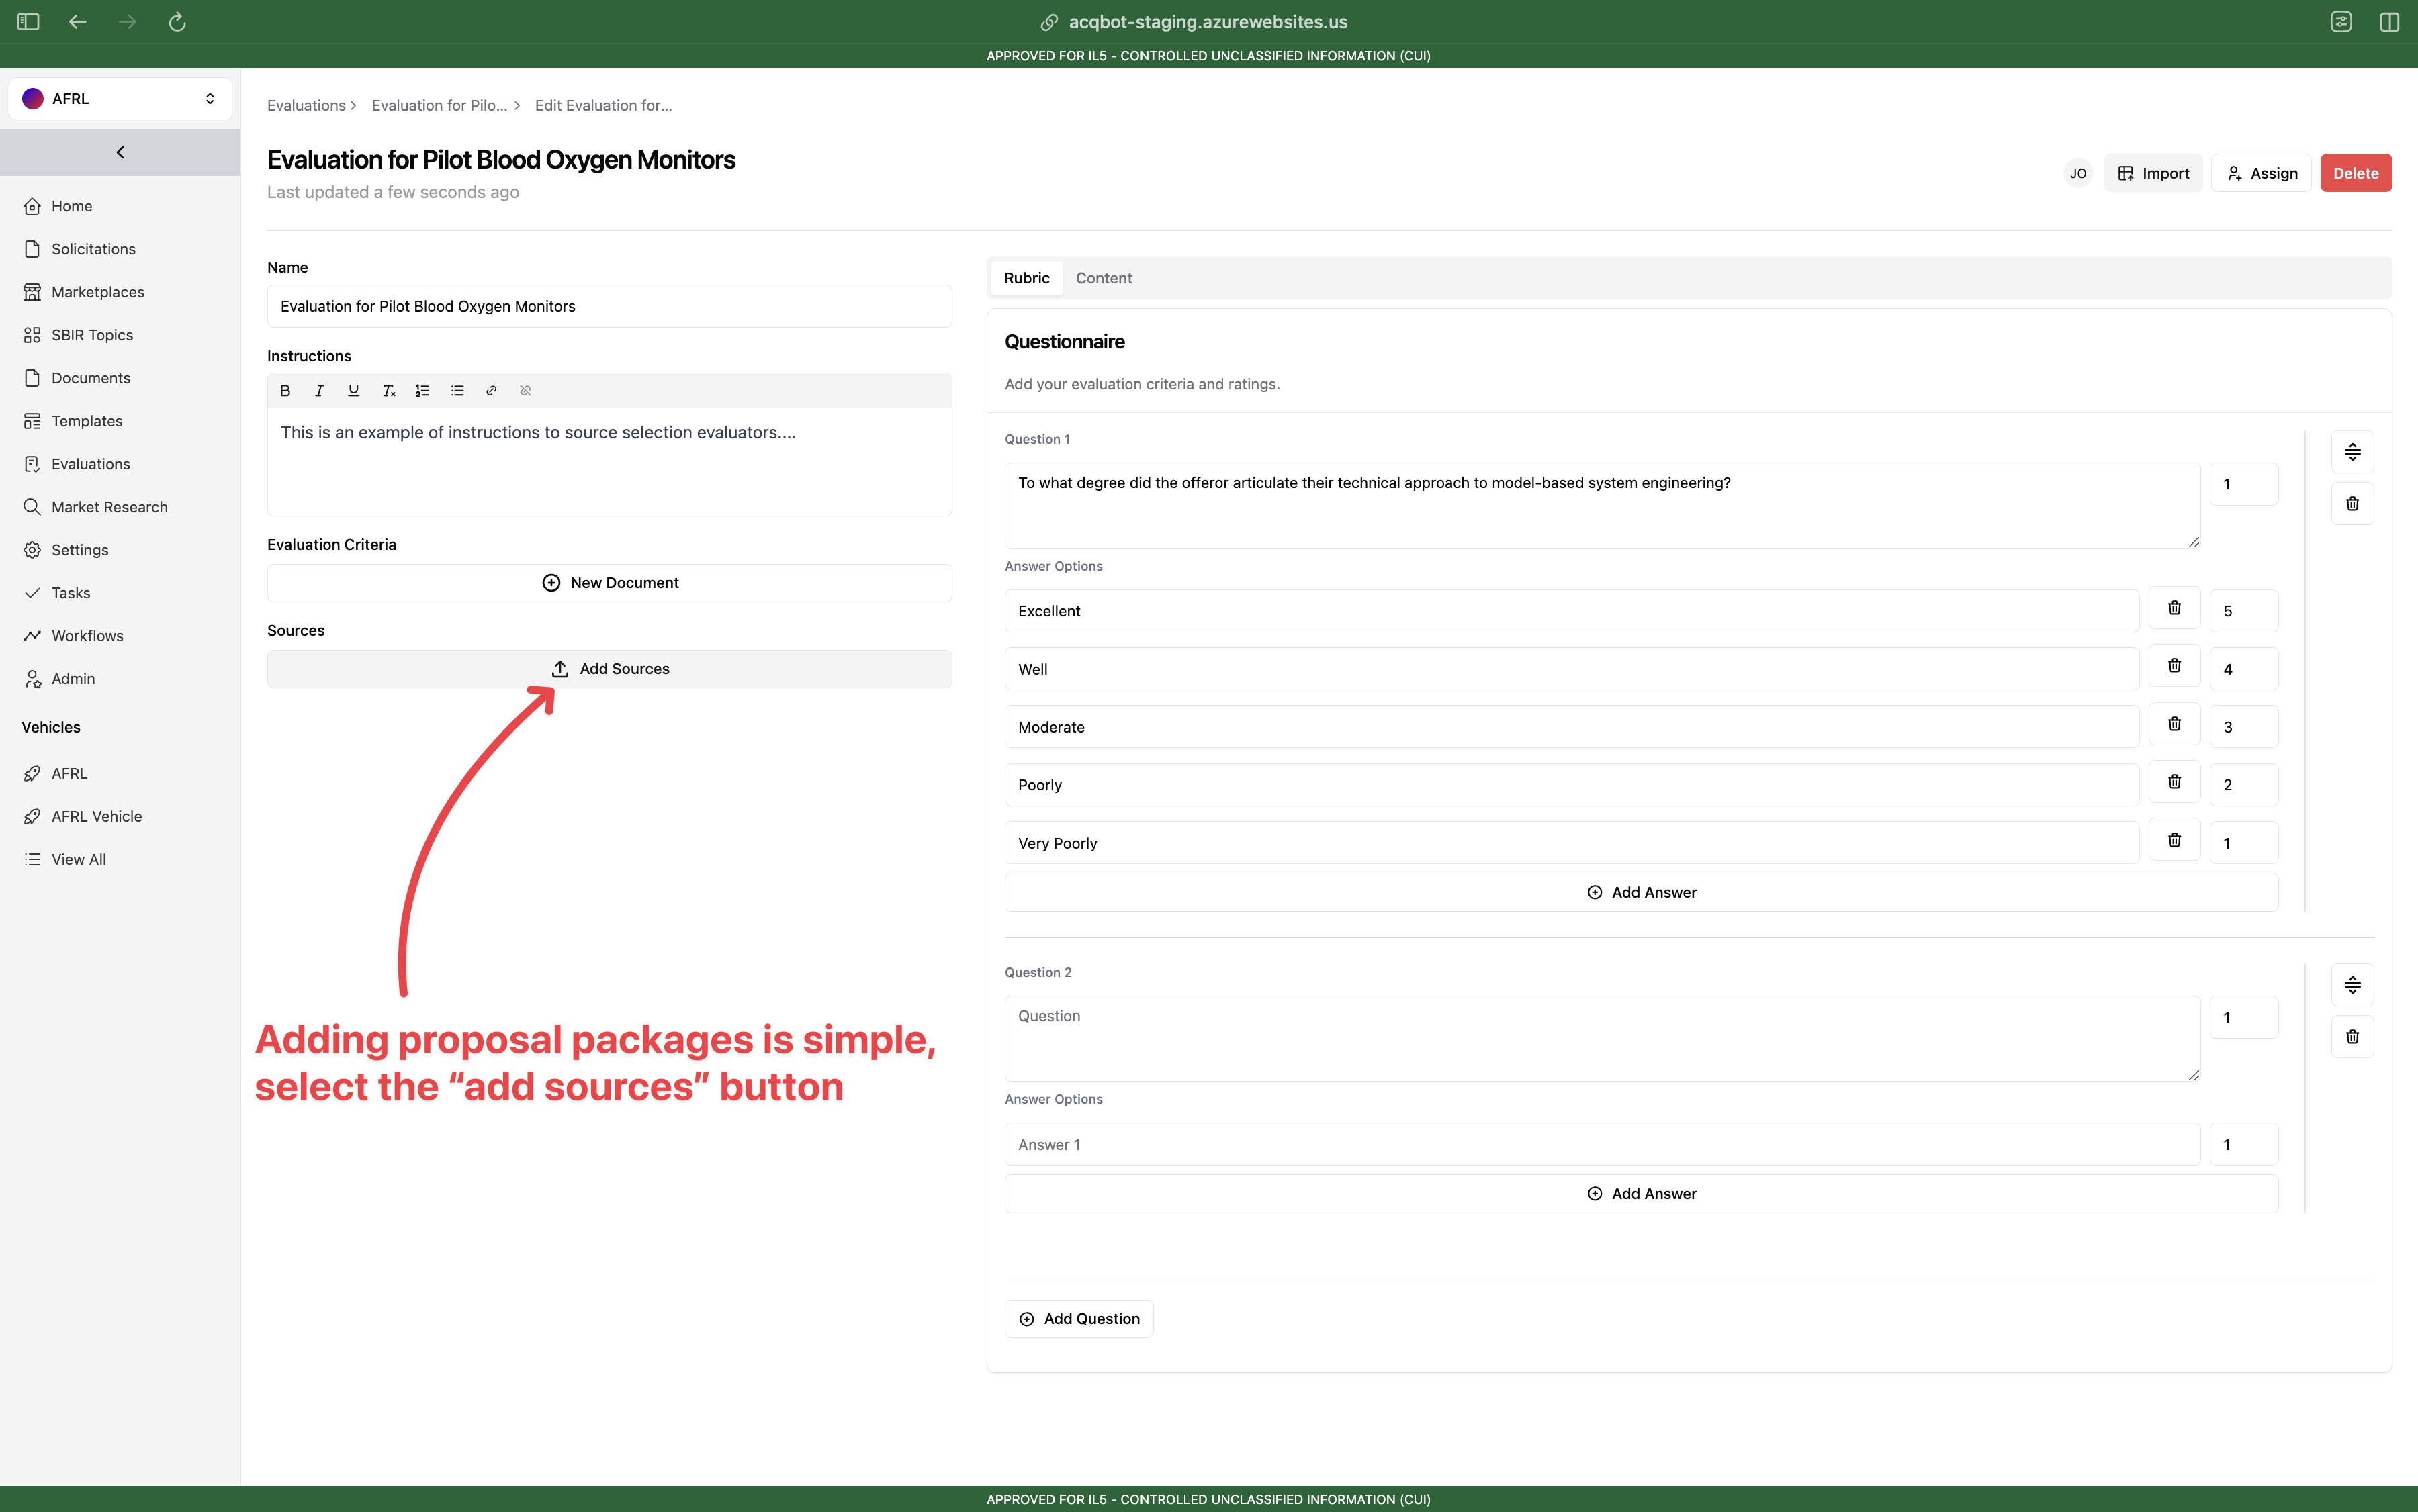This screenshot has width=2418, height=1512.
Task: Insert numbered list in Instructions
Action: point(422,391)
